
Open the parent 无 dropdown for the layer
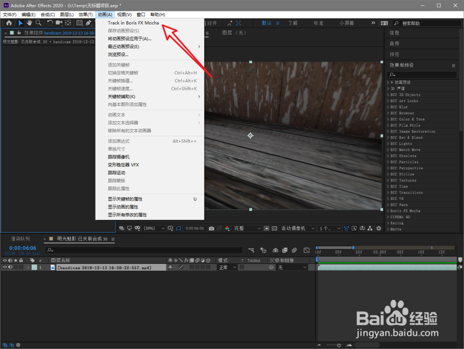coord(292,267)
